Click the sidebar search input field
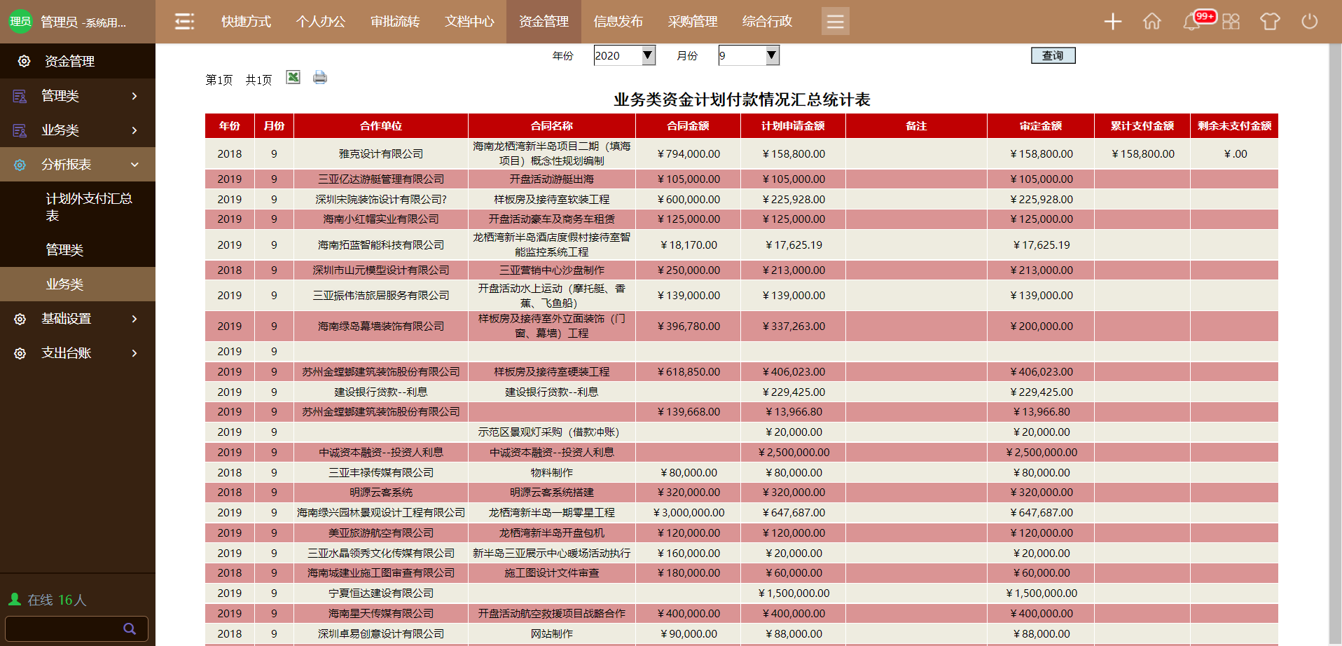The height and width of the screenshot is (646, 1342). 63,628
